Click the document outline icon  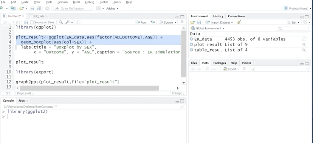click(x=182, y=22)
